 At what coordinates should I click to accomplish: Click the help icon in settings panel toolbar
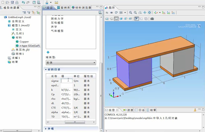(x=100, y=13)
